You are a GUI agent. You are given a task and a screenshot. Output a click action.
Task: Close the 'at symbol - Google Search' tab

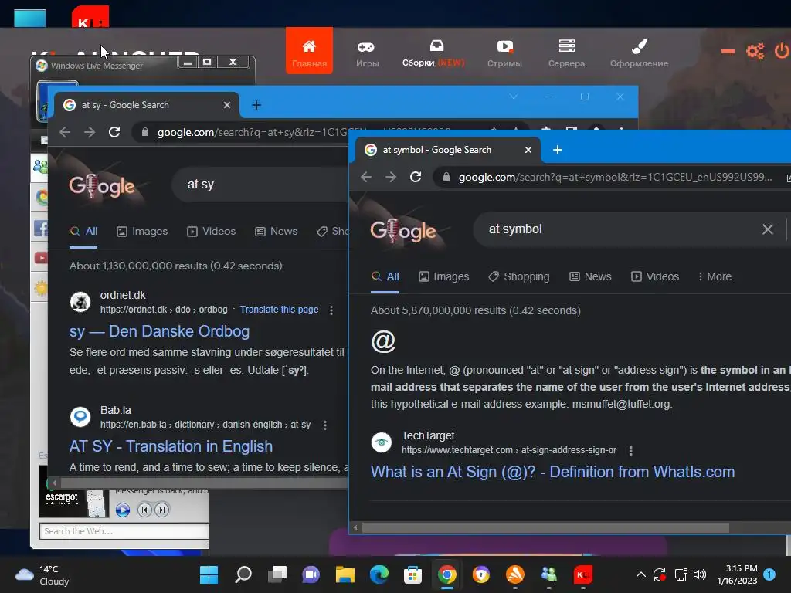coord(528,150)
